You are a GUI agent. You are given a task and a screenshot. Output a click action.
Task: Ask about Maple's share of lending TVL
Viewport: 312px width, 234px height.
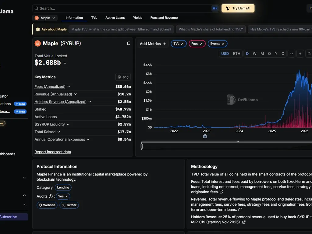[211, 29]
